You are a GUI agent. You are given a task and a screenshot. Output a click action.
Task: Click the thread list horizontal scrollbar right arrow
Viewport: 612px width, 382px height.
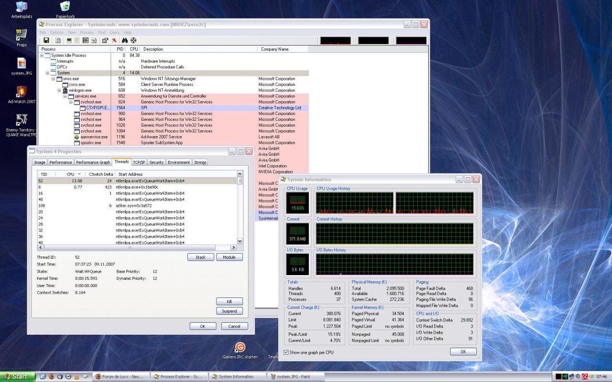pos(234,247)
